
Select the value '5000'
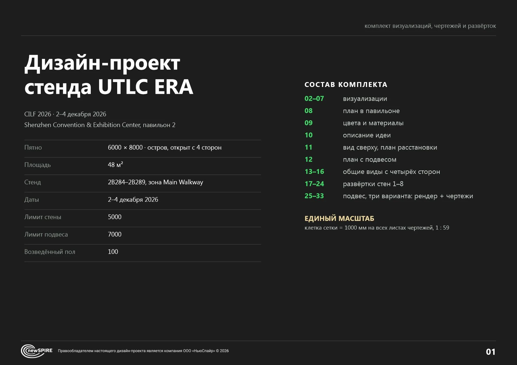click(x=115, y=217)
